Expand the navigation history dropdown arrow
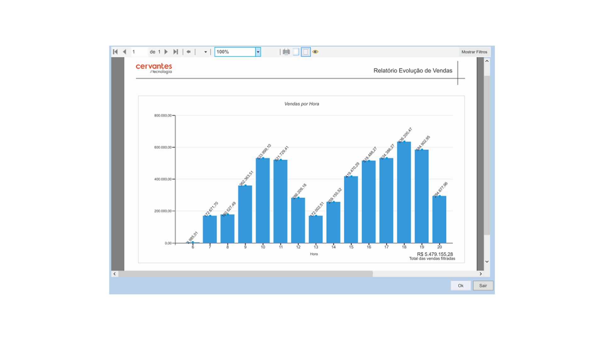 click(205, 52)
